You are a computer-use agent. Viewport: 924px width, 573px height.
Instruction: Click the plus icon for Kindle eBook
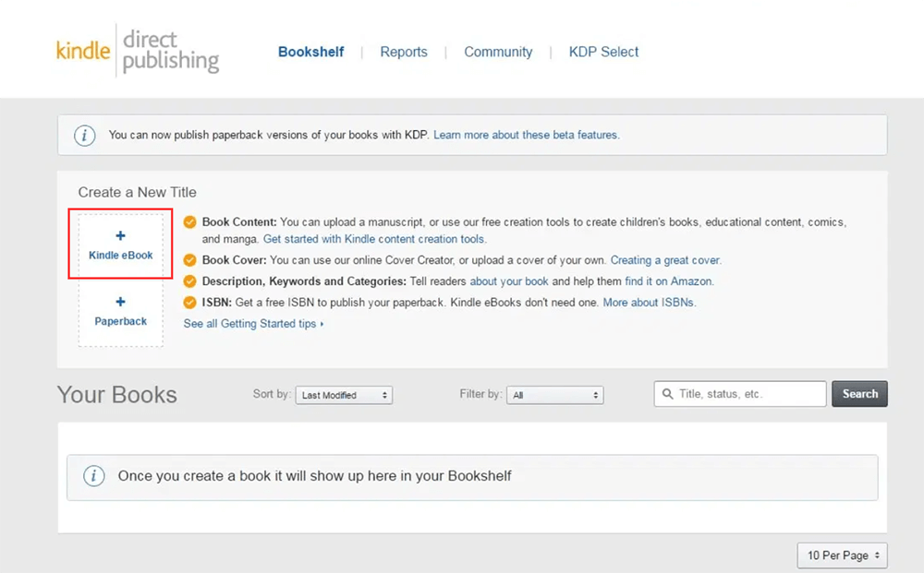[x=121, y=236]
